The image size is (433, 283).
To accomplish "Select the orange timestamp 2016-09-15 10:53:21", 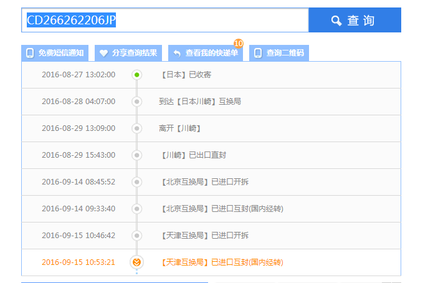I will click(x=79, y=262).
